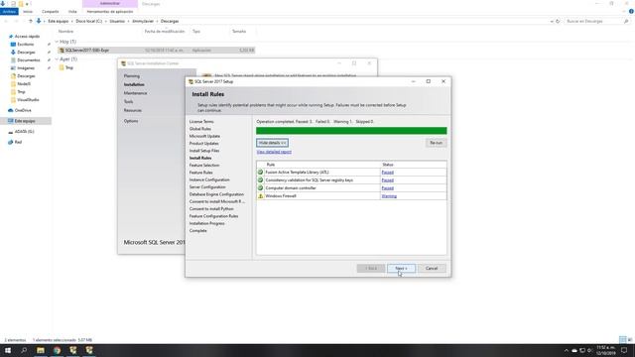Click Install Setup Files step

(204, 151)
